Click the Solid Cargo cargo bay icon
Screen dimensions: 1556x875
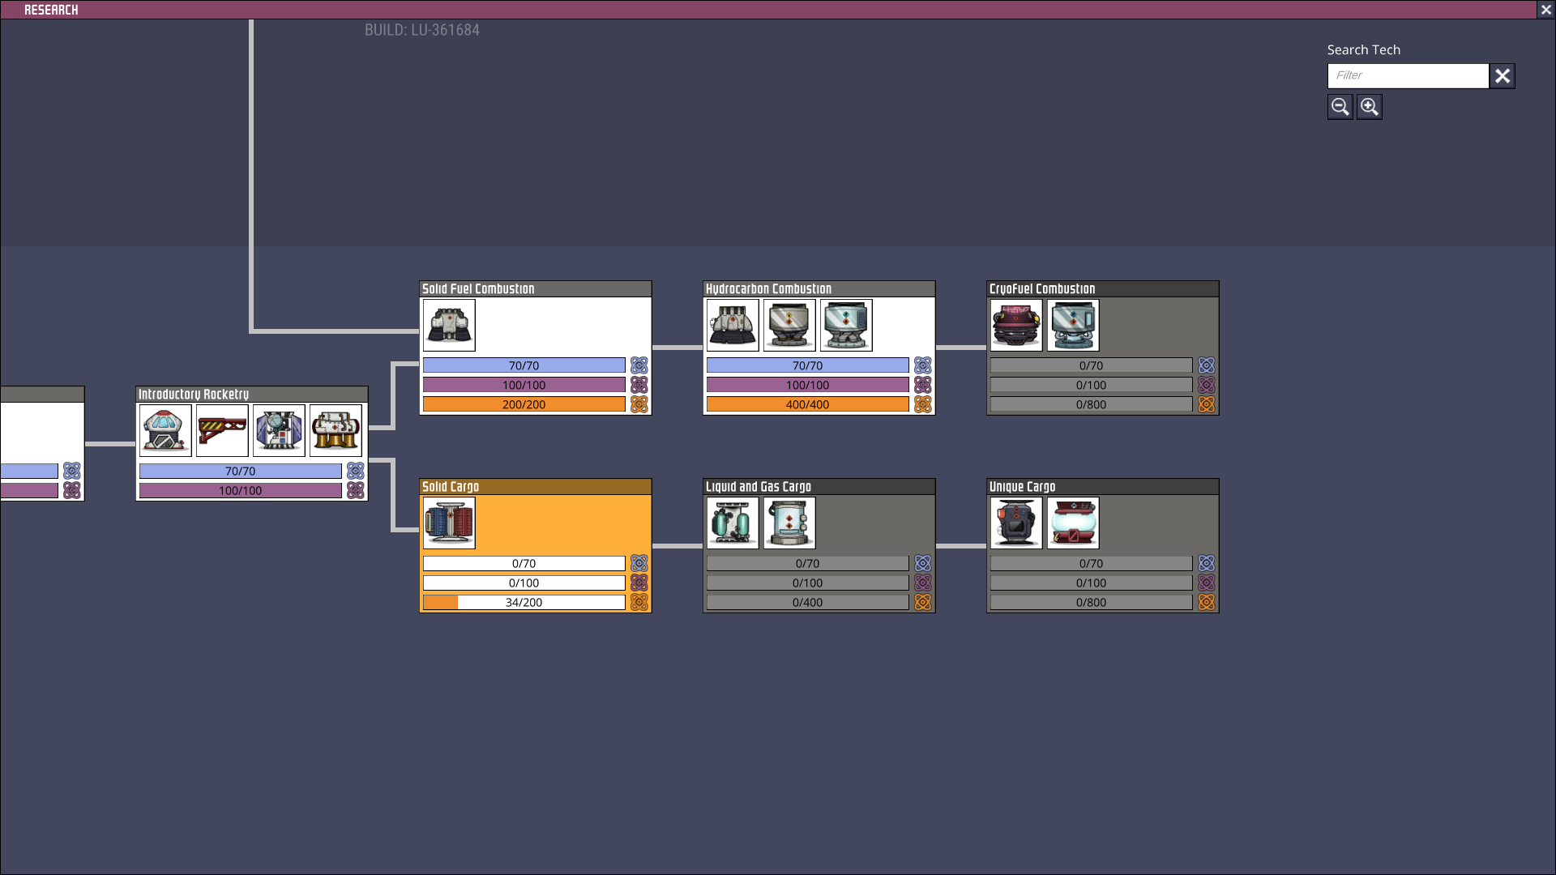449,523
